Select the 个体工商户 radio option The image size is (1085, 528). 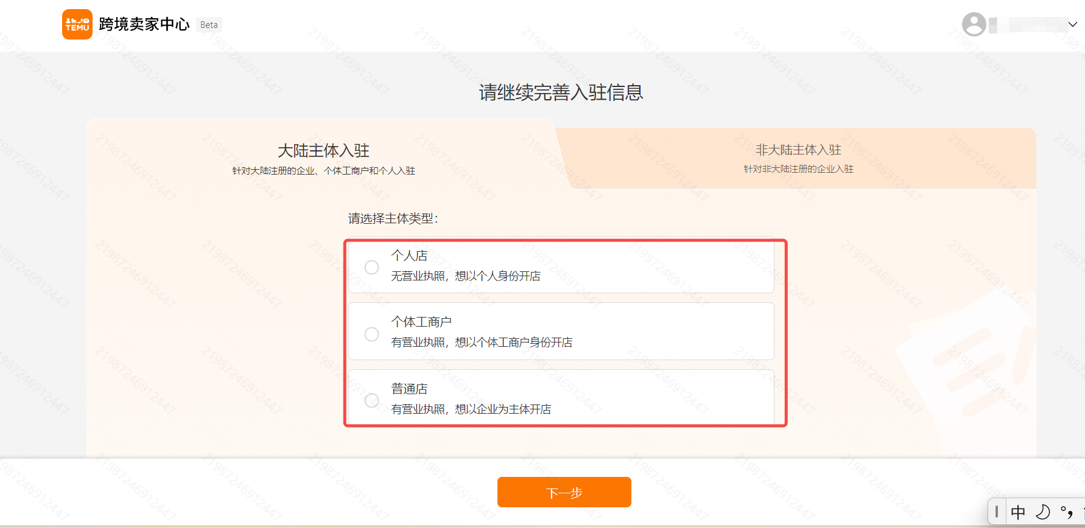pos(371,333)
